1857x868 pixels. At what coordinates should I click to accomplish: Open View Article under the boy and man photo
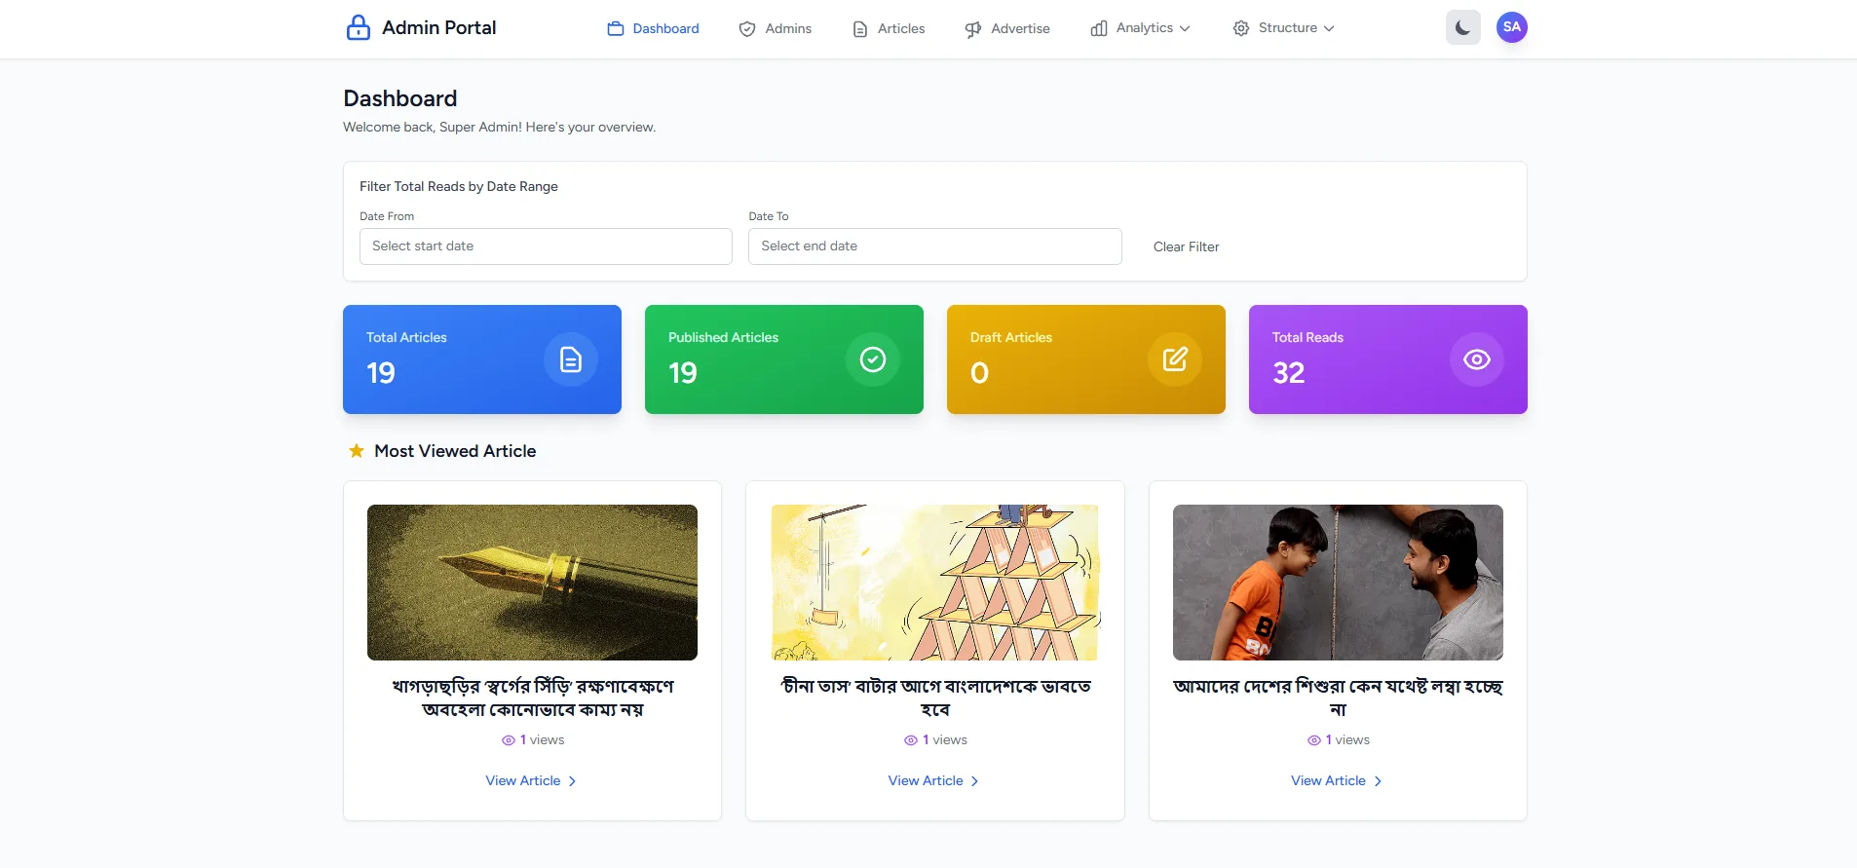pos(1338,780)
